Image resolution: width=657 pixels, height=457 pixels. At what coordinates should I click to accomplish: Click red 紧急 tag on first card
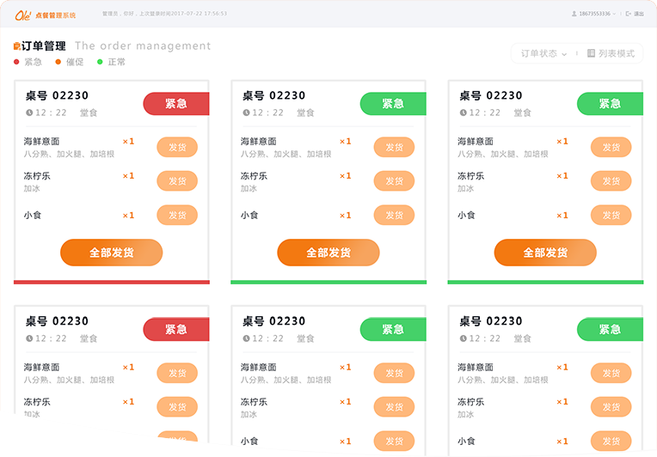coord(176,104)
